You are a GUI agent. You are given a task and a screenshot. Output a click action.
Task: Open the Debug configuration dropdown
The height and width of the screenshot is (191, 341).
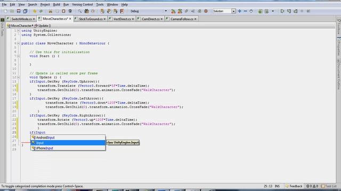coord(166,11)
